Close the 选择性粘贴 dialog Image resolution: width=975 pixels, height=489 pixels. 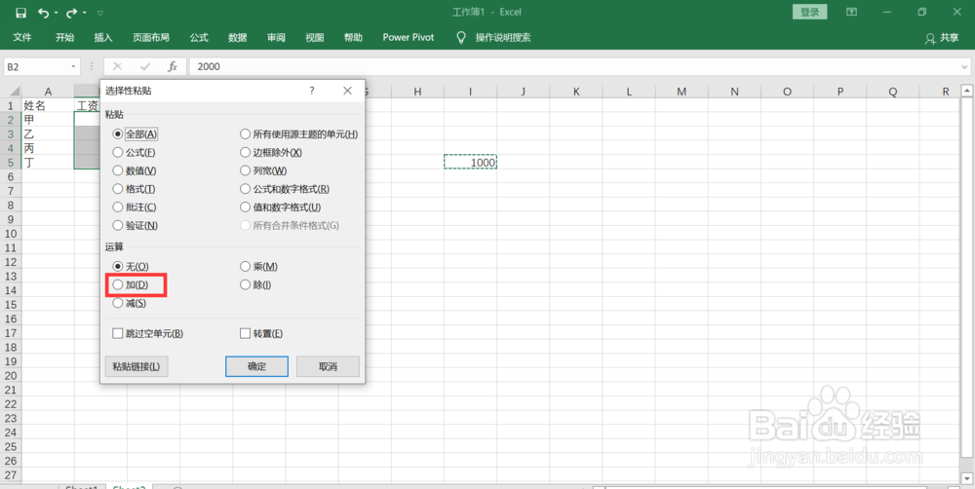click(348, 91)
